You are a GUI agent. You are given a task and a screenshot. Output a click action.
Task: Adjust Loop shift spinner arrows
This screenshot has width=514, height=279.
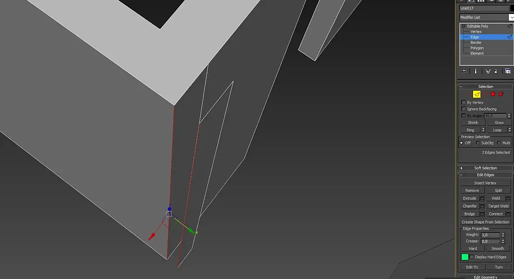[509, 130]
